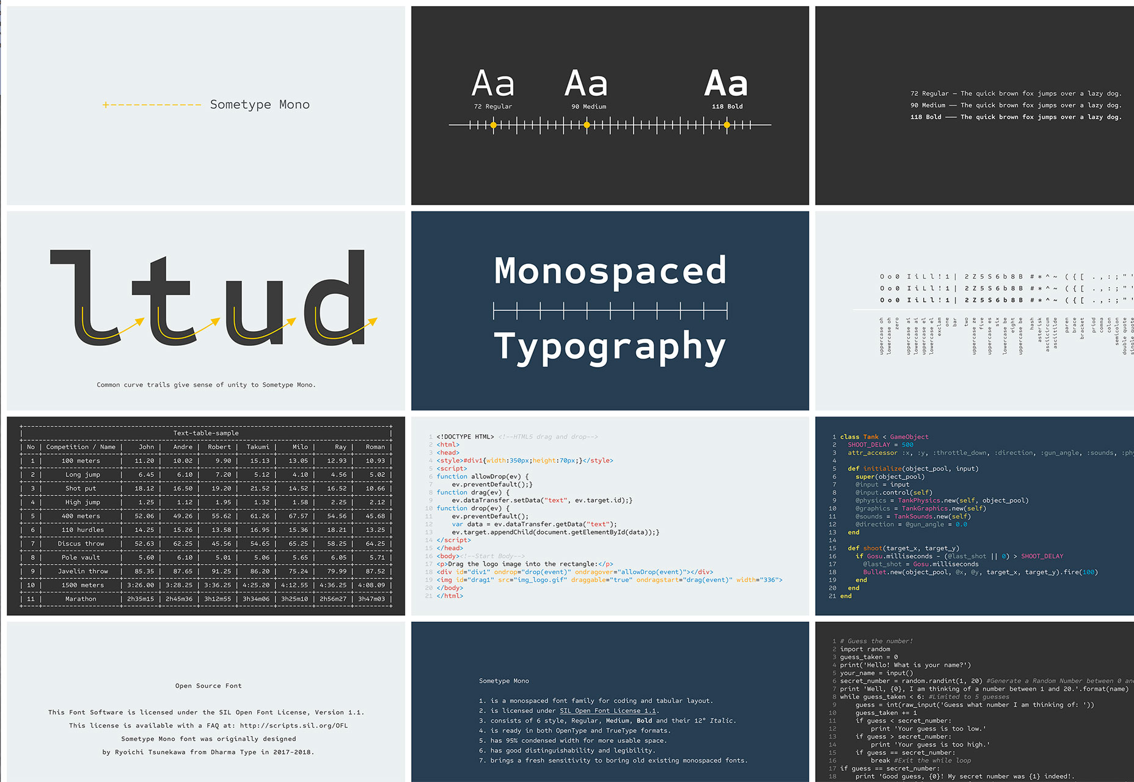Open the Aa weight comparison thumbnail

click(x=610, y=106)
